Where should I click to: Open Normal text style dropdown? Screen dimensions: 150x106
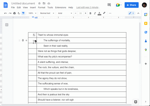coord(47,13)
